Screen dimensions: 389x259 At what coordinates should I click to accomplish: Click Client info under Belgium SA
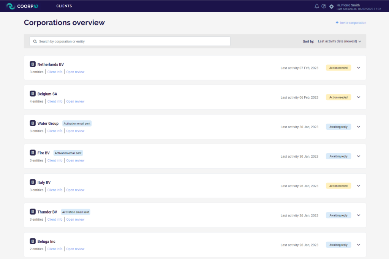coord(55,101)
